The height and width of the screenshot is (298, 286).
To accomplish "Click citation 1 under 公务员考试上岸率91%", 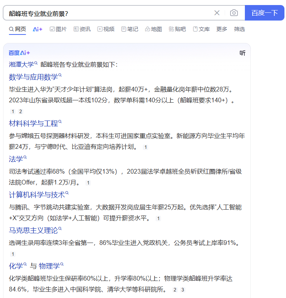I will 13,254.
